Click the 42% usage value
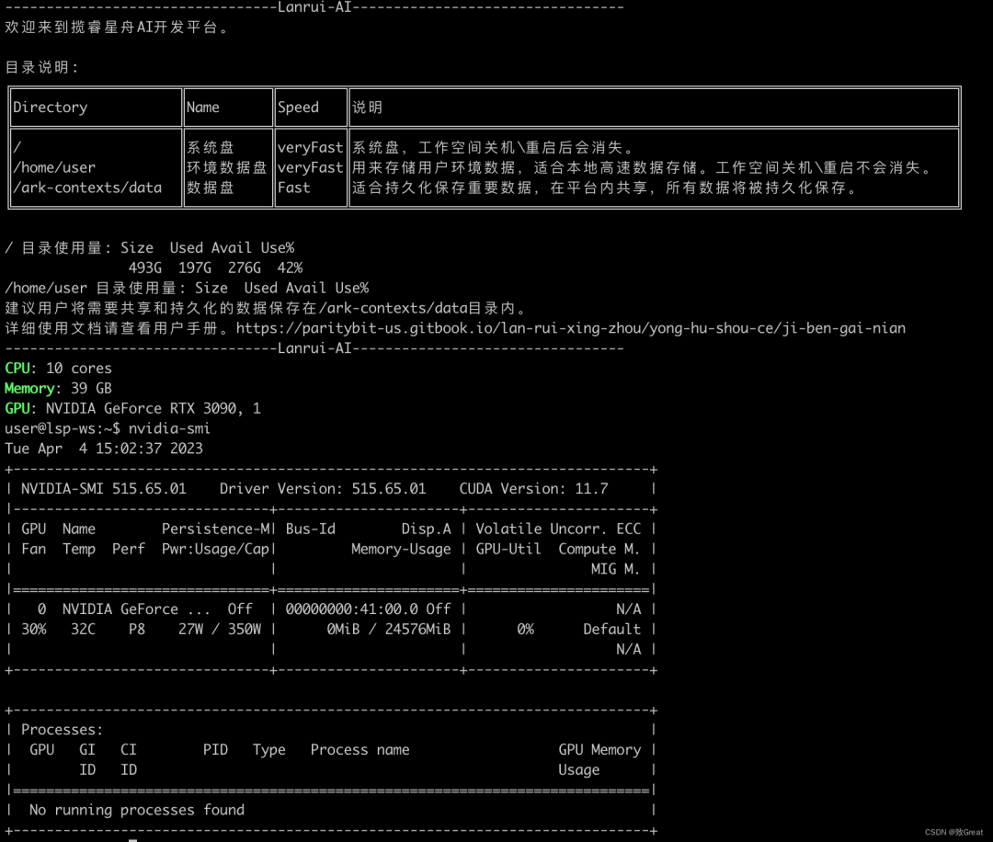Viewport: 993px width, 842px height. click(x=290, y=267)
